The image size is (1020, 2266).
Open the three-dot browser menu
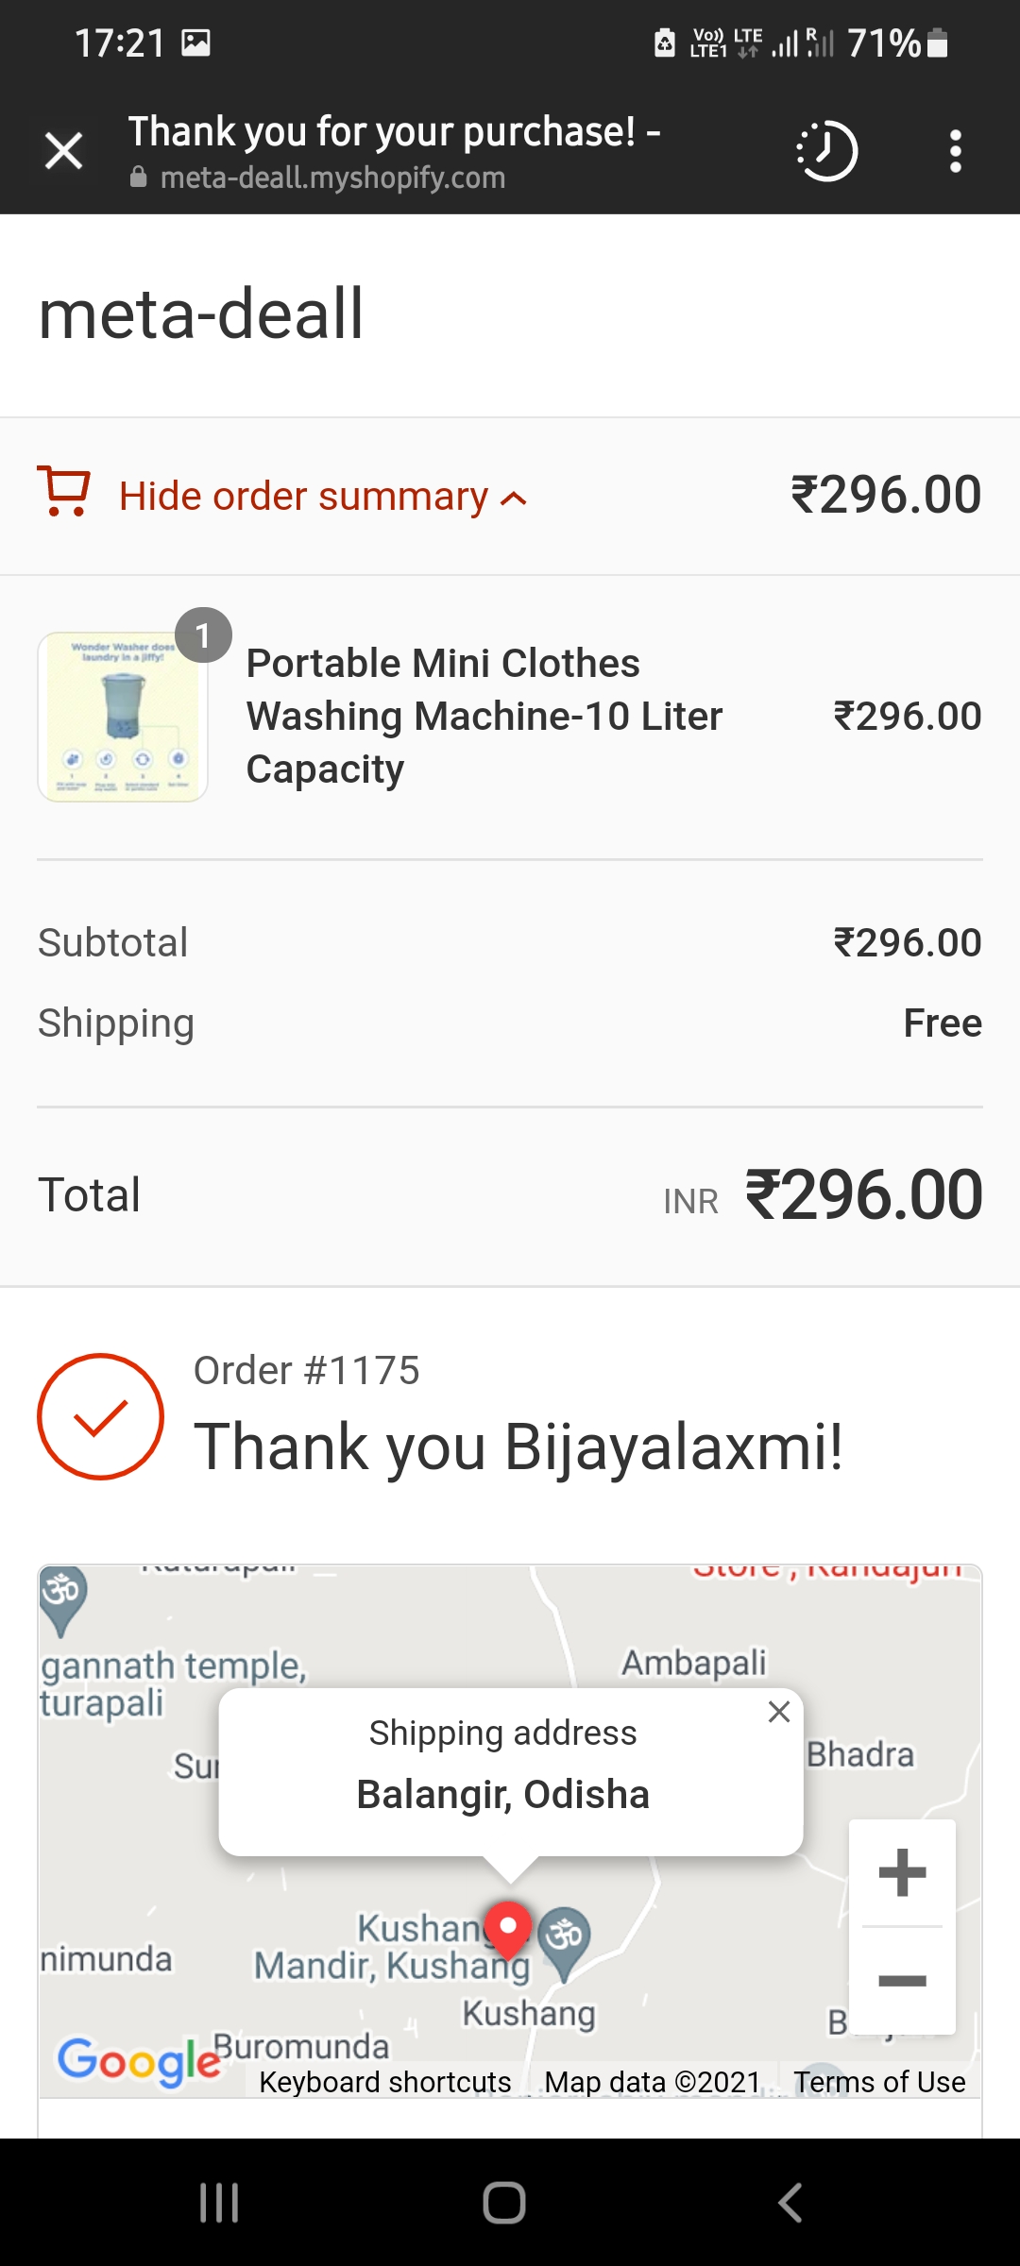(956, 151)
